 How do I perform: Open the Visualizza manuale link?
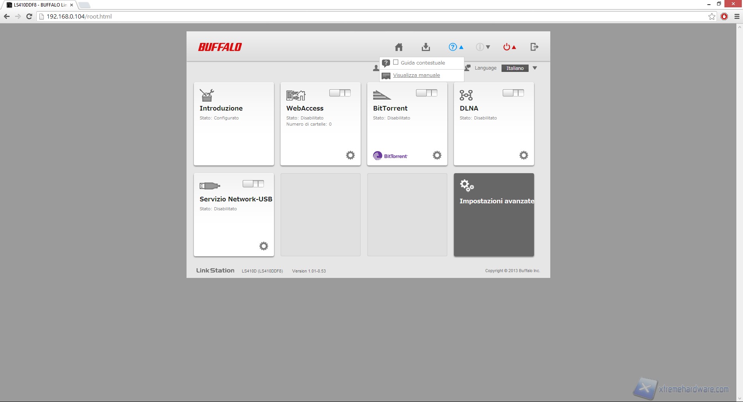[416, 75]
